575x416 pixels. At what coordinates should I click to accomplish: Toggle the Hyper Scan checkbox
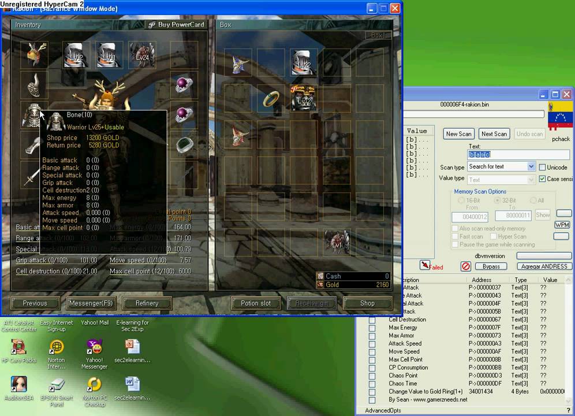point(494,236)
